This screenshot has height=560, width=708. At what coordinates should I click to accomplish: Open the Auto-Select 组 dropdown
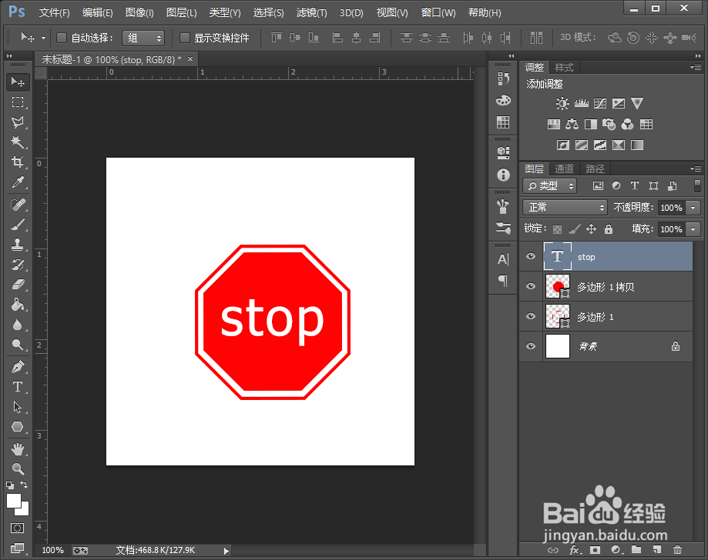click(x=143, y=38)
